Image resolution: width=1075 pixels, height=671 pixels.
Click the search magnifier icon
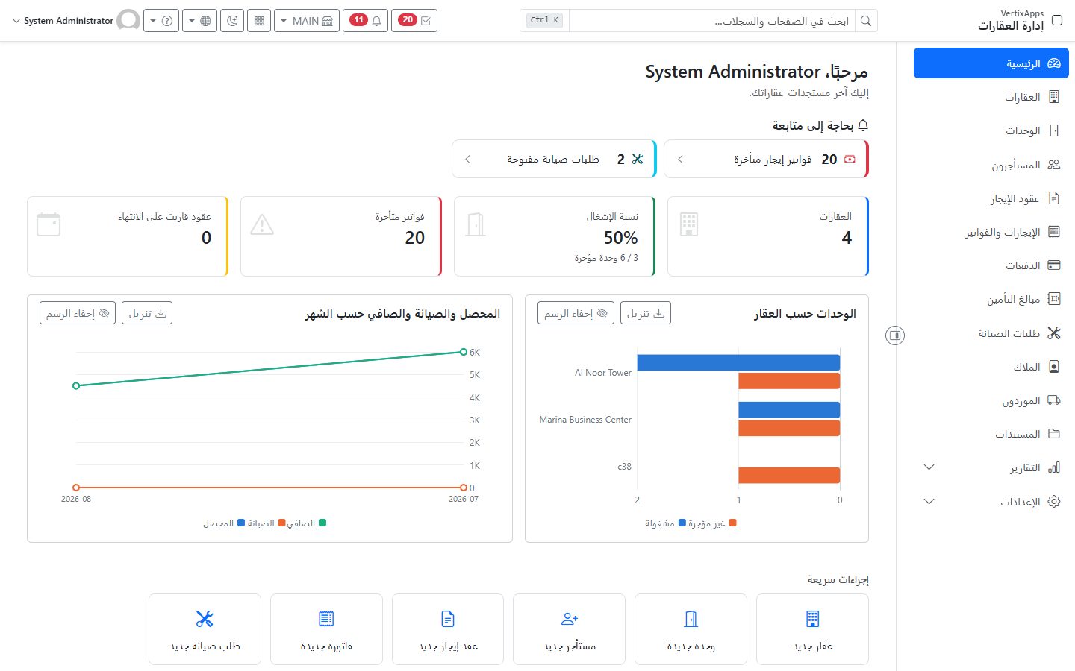click(x=866, y=21)
